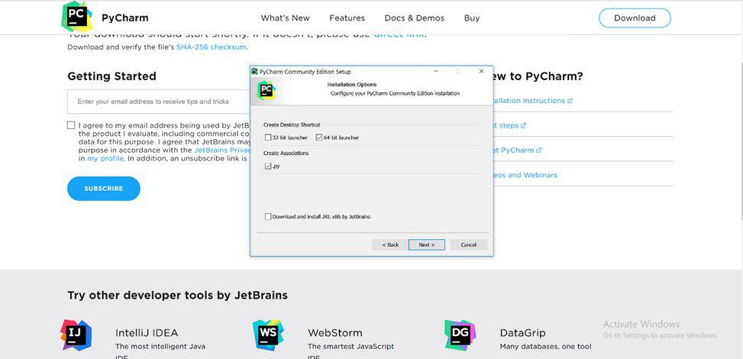Click the PyCharm logo in the header

pyautogui.click(x=76, y=17)
